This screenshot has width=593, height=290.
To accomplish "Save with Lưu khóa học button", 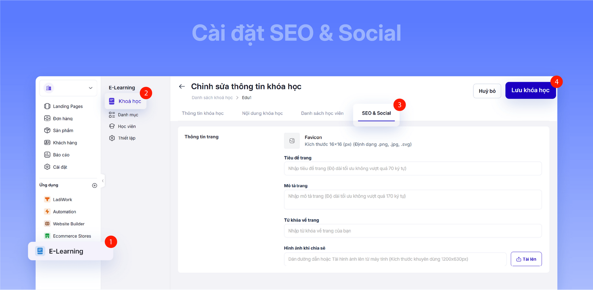I will pos(530,90).
